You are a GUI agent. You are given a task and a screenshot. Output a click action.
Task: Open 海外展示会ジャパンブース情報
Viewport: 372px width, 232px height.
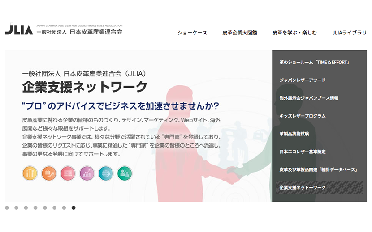click(309, 98)
